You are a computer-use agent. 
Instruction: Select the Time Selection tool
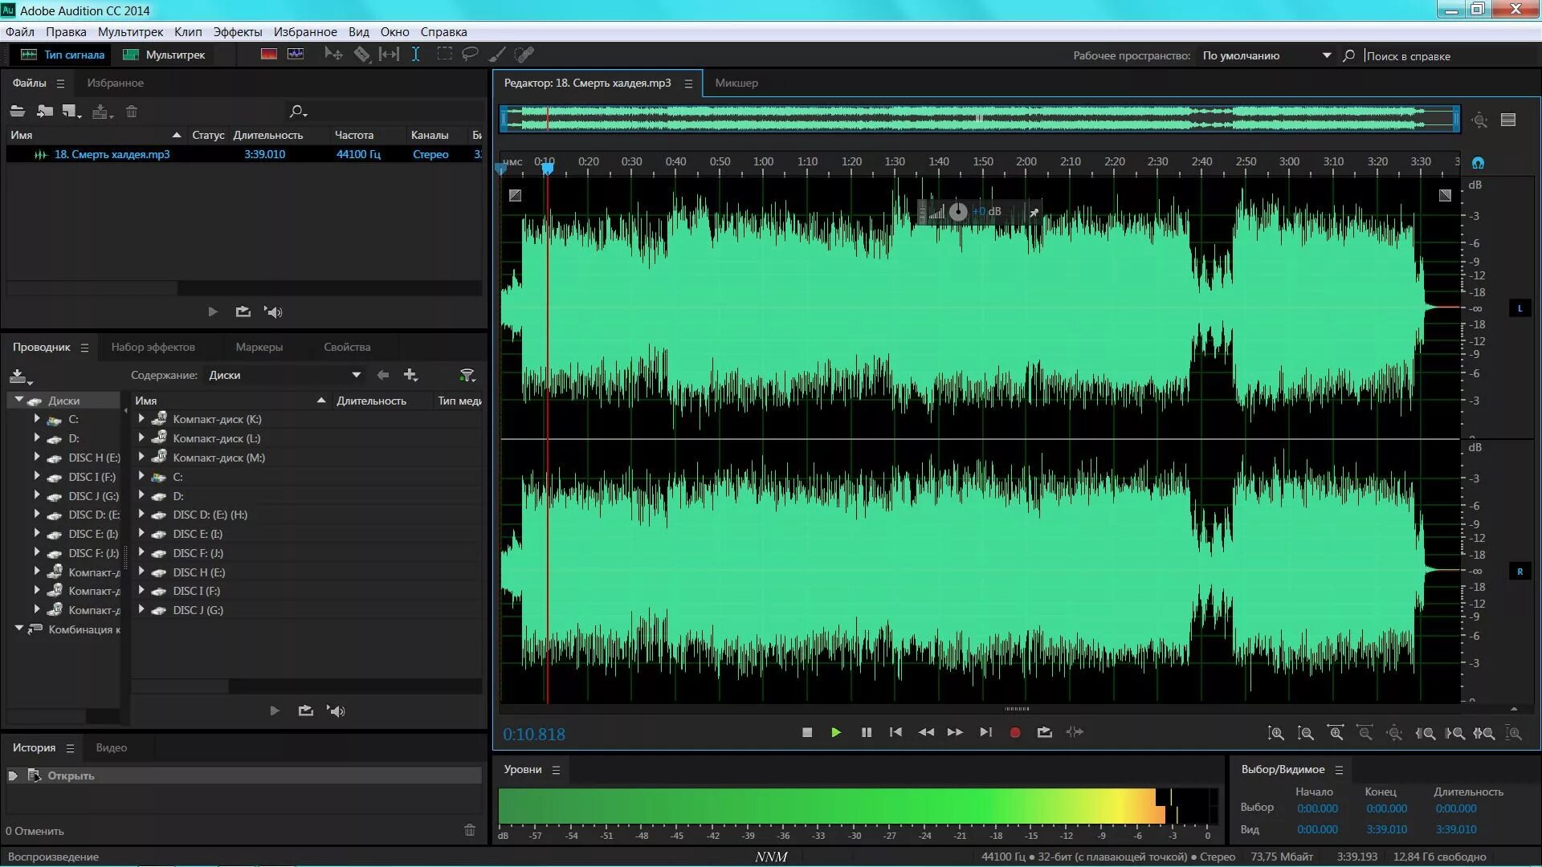click(x=415, y=55)
